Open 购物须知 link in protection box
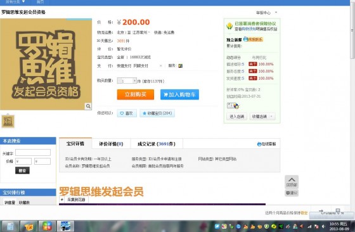 pos(248,29)
